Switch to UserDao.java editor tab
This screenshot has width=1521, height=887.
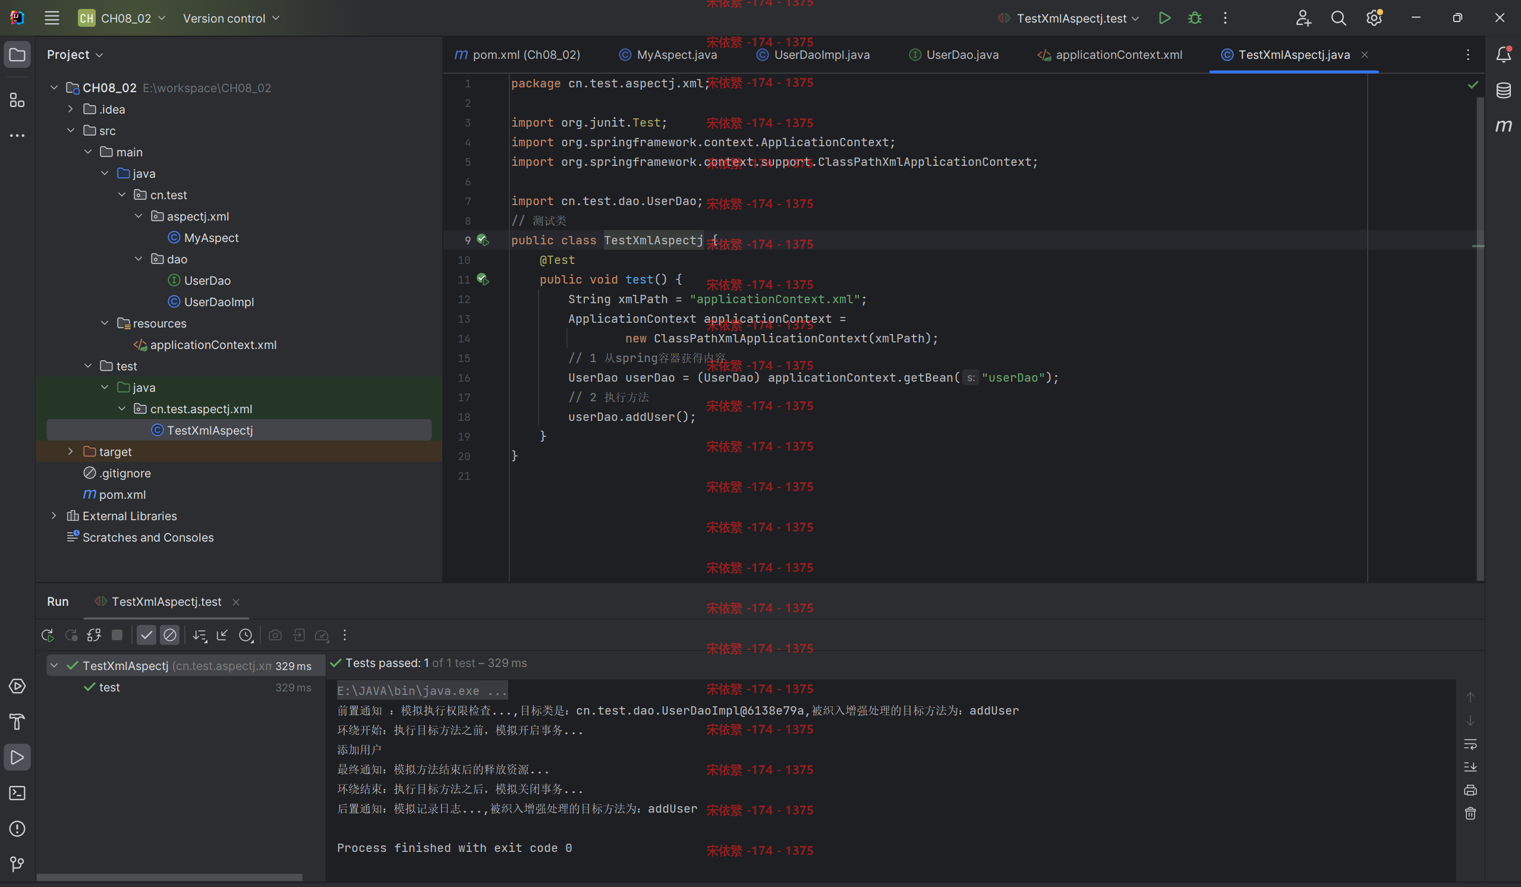click(953, 55)
